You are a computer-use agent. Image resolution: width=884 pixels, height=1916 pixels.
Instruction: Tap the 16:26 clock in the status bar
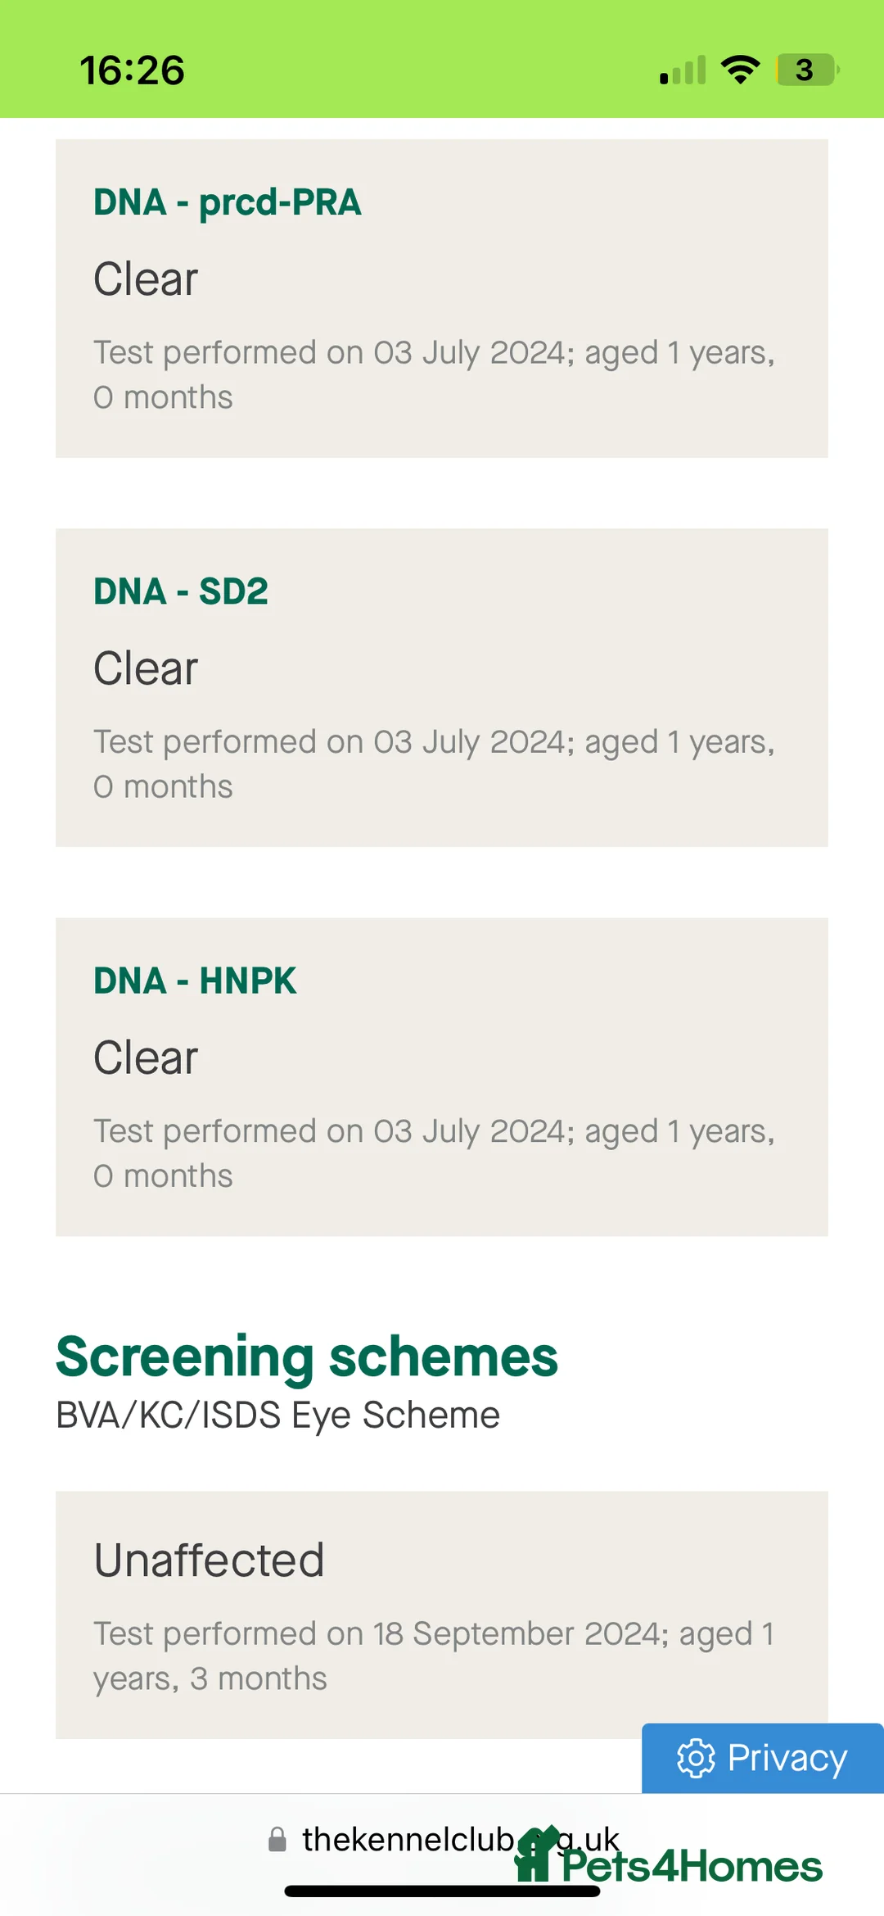coord(132,70)
